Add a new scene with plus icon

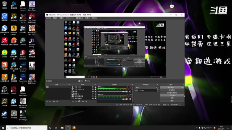pyautogui.click(x=47, y=101)
